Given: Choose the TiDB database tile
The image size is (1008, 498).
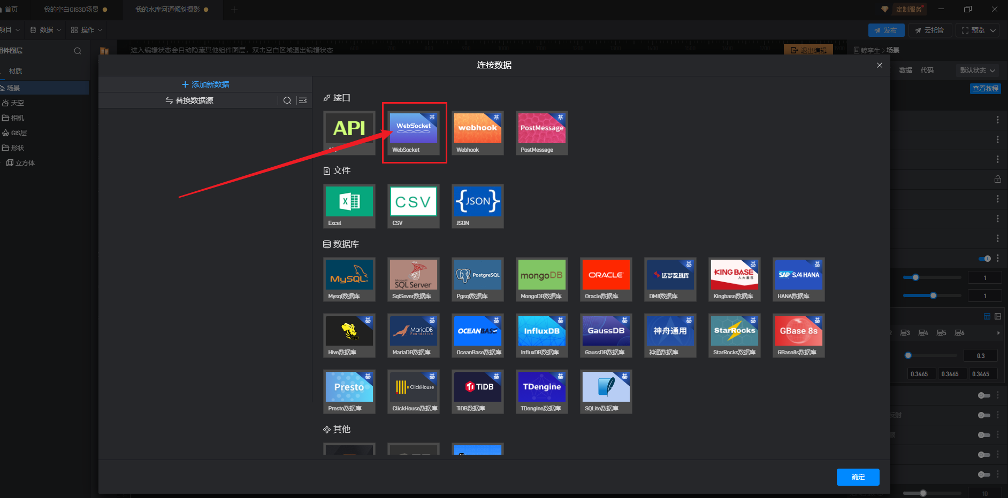Looking at the screenshot, I should point(477,391).
